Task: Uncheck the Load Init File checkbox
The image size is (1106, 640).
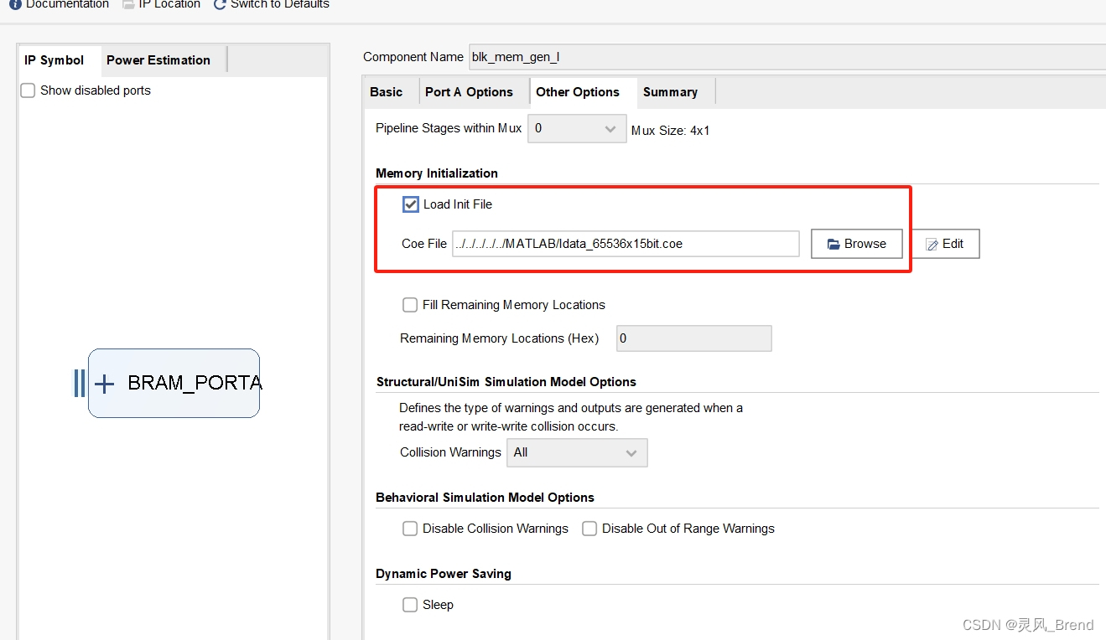Action: click(411, 204)
